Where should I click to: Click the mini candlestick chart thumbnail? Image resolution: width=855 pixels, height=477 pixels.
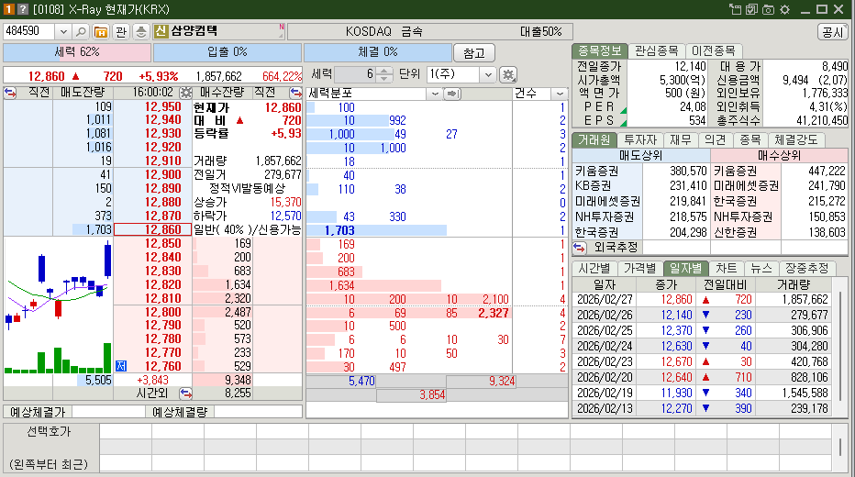pyautogui.click(x=58, y=305)
